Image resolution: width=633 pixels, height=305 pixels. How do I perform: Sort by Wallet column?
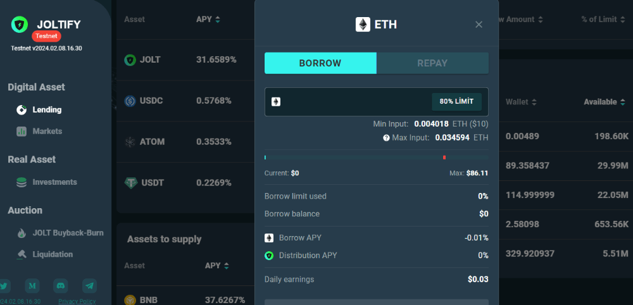click(x=521, y=102)
